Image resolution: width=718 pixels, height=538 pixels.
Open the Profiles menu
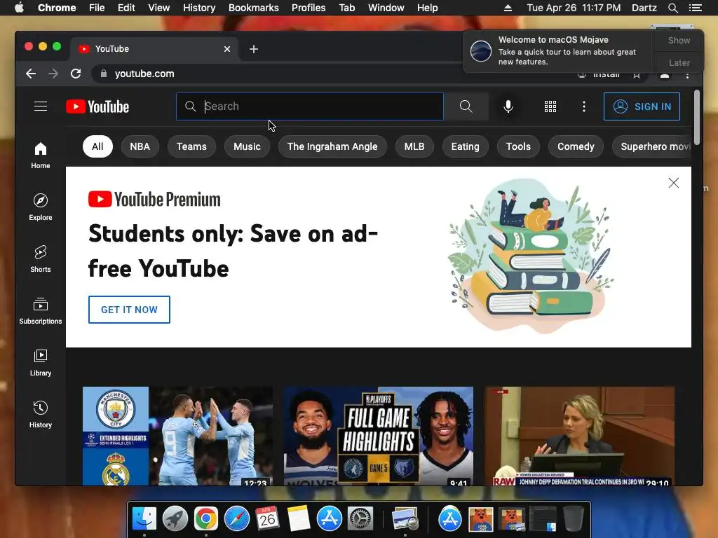[309, 8]
